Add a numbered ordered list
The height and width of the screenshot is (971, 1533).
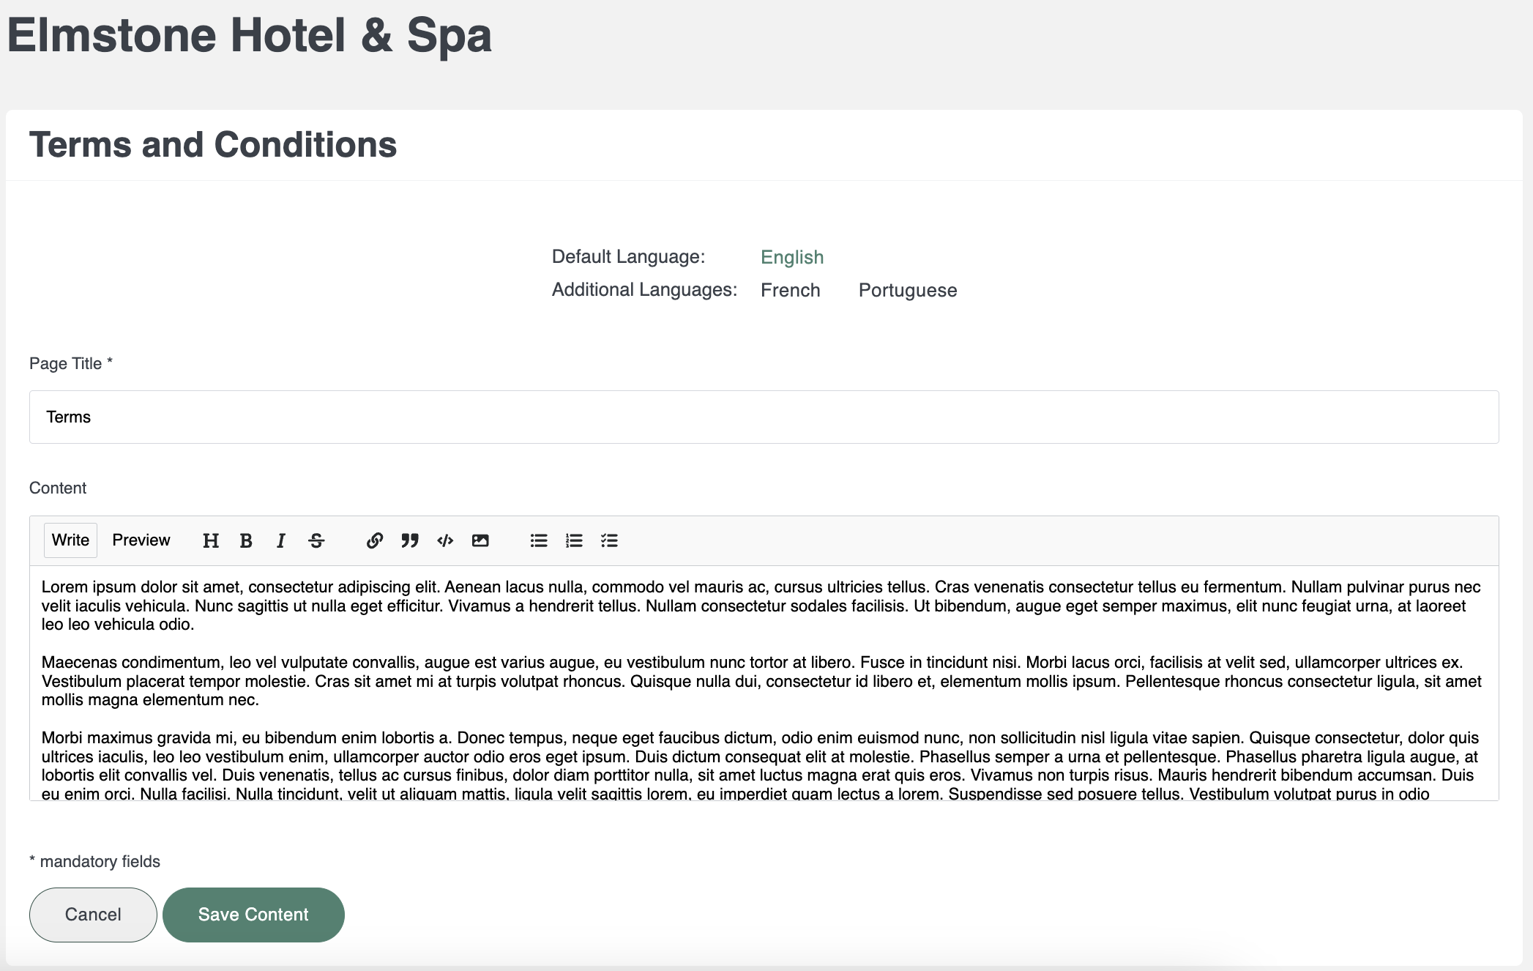click(574, 540)
